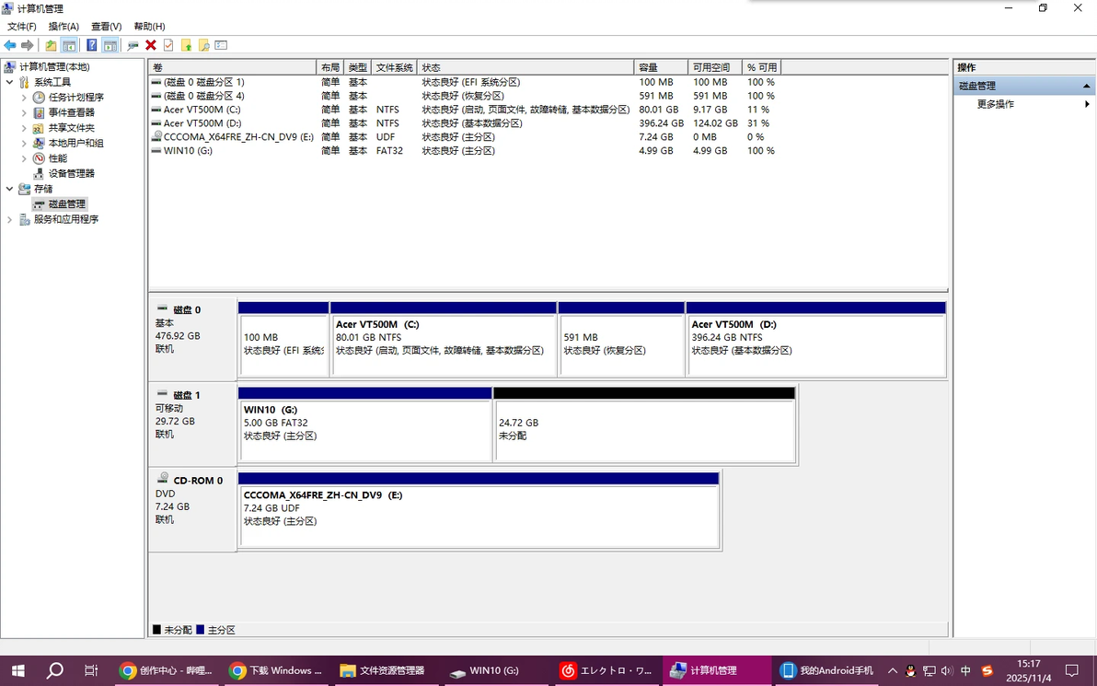Image resolution: width=1097 pixels, height=686 pixels.
Task: Collapse the 系统工具 tree node
Action: pos(10,81)
